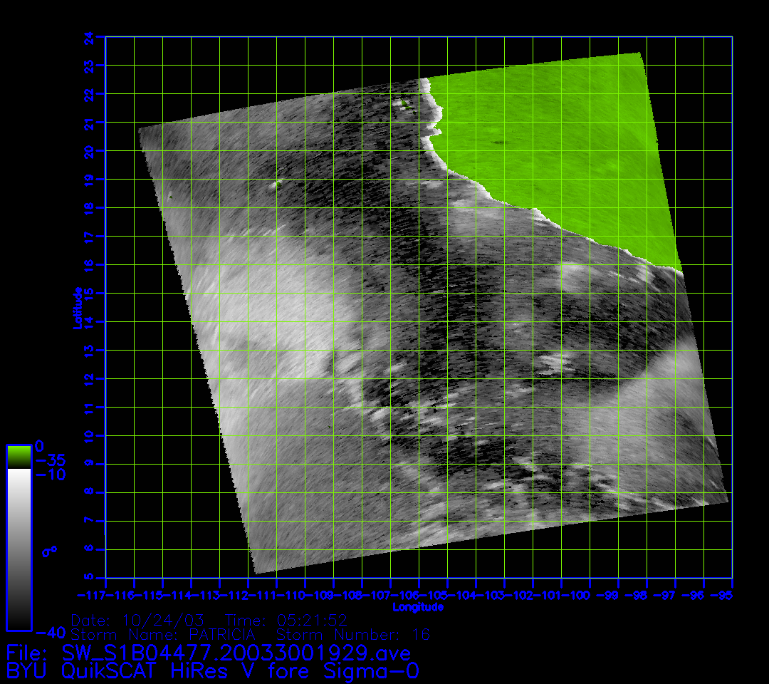Click the -10 label beside the color bar
The height and width of the screenshot is (684, 769).
pos(50,474)
